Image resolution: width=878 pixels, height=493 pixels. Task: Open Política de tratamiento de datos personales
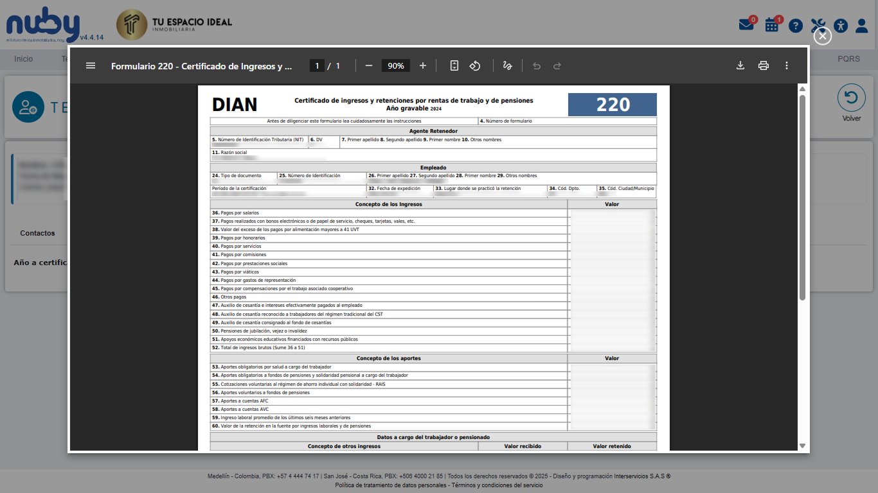click(391, 485)
